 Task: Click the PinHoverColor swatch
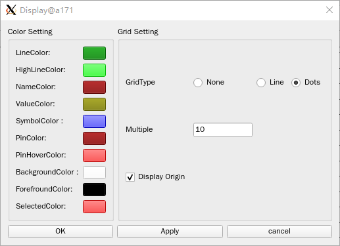point(94,155)
